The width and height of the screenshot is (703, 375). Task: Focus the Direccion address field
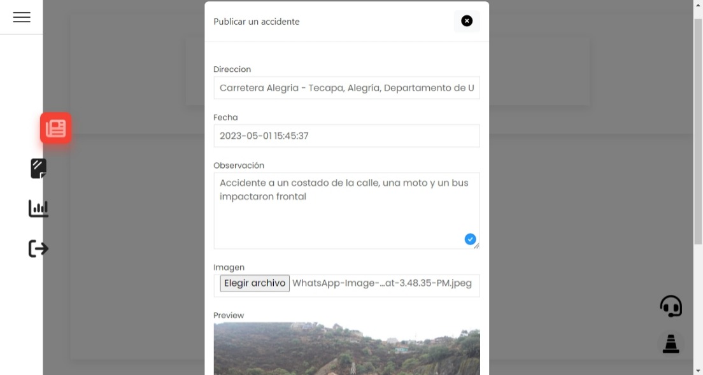click(346, 87)
